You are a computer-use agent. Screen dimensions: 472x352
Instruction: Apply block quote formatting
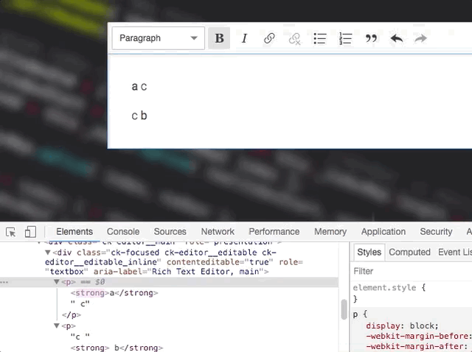click(x=371, y=38)
